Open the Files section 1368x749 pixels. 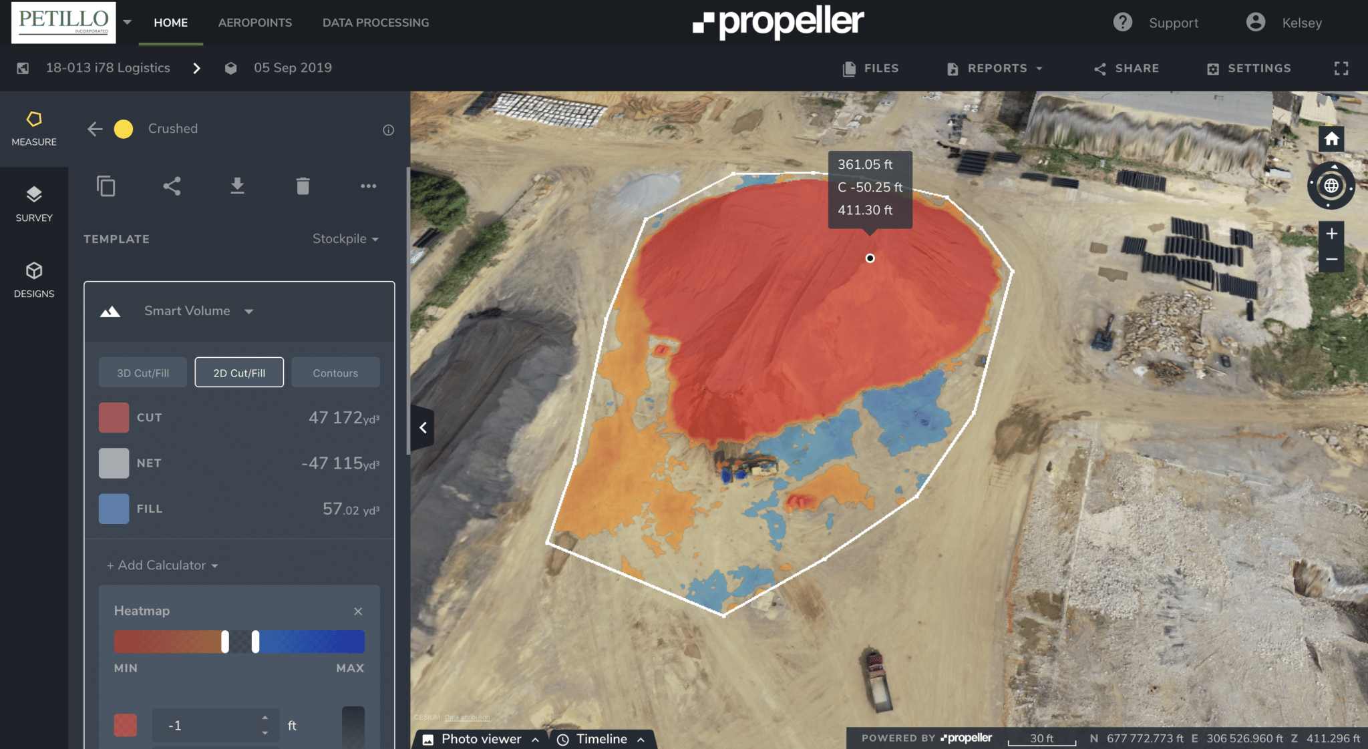pyautogui.click(x=871, y=68)
